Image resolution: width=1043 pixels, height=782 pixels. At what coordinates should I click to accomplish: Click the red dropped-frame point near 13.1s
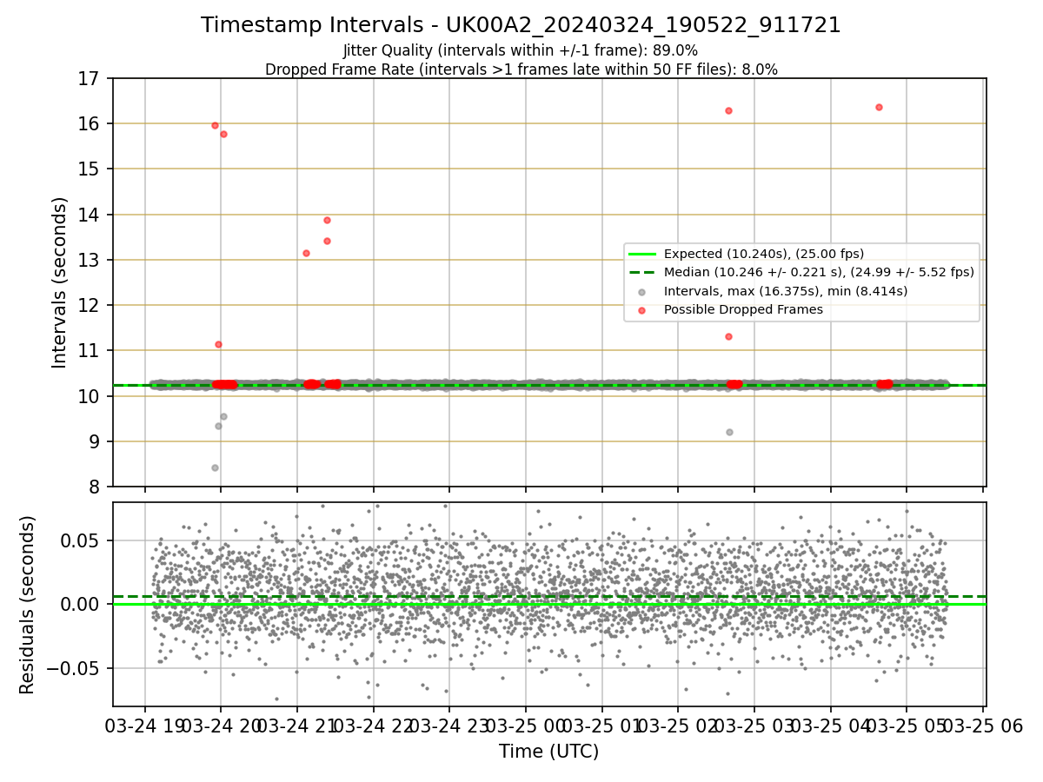pyautogui.click(x=306, y=253)
